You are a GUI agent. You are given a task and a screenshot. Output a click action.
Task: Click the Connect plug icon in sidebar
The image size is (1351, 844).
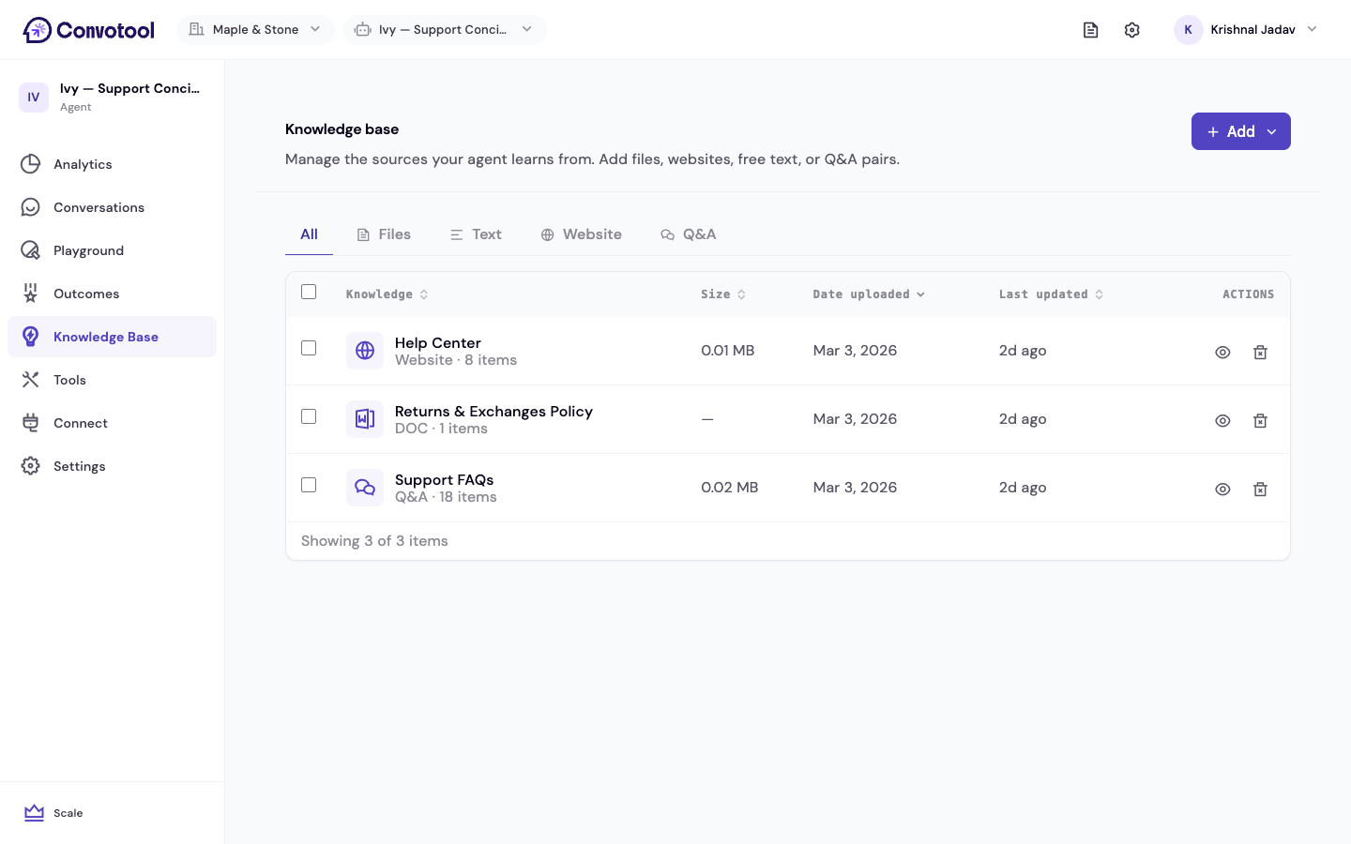(31, 423)
